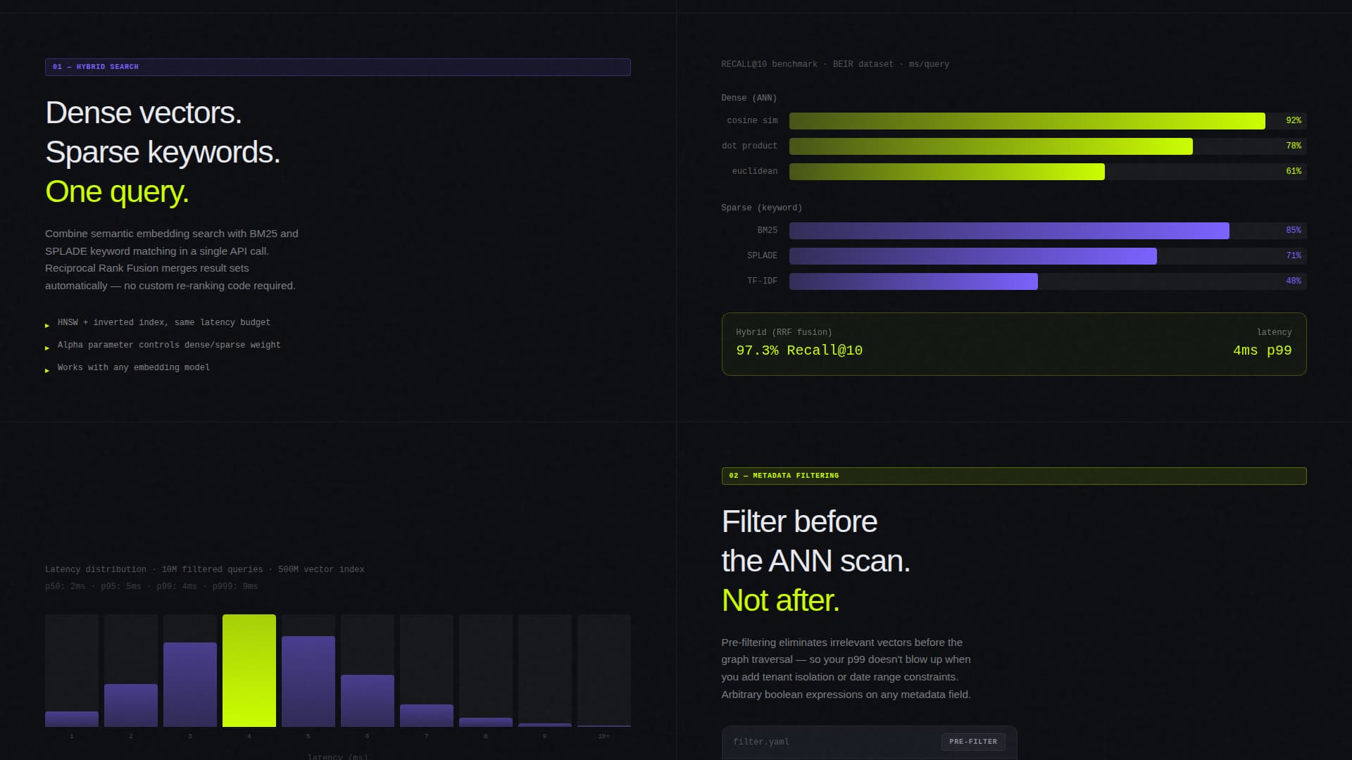Click the cosine sim recall bar

tap(1027, 121)
